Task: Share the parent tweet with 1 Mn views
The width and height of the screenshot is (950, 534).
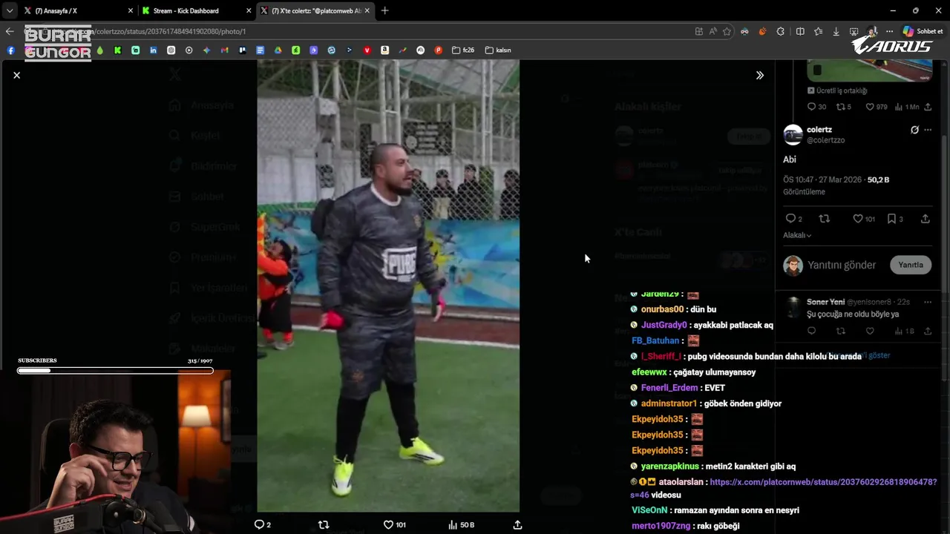Action: pos(928,107)
